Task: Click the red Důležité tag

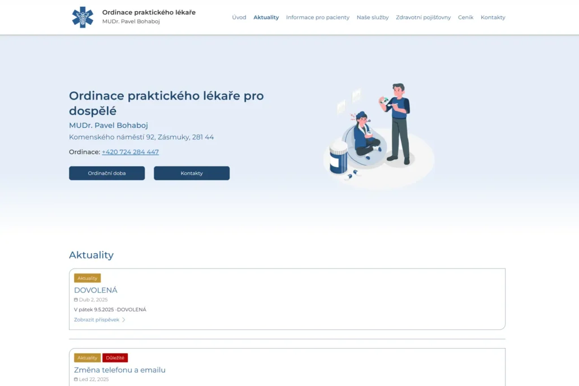Action: [x=115, y=358]
